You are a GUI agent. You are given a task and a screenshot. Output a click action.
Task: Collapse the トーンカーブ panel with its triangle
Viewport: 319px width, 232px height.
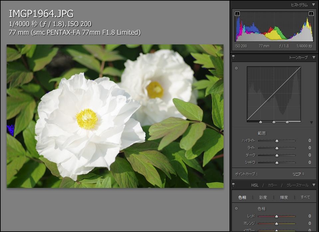313,57
